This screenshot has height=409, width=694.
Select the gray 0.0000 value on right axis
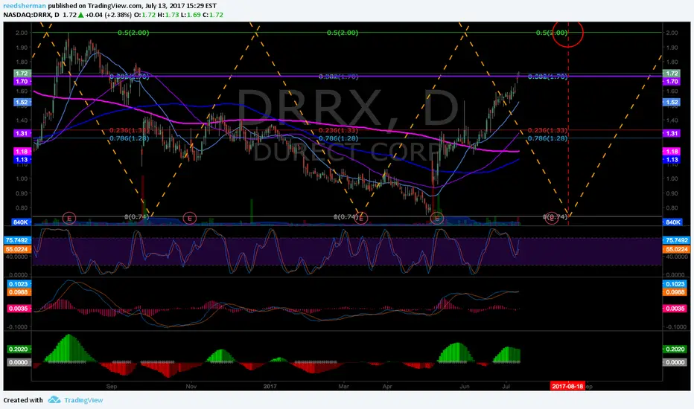pos(675,361)
